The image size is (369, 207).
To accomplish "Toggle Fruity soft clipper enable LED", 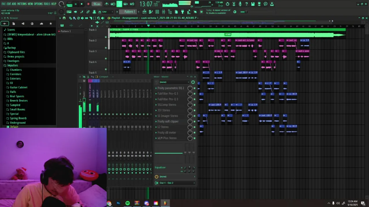I will [195, 122].
